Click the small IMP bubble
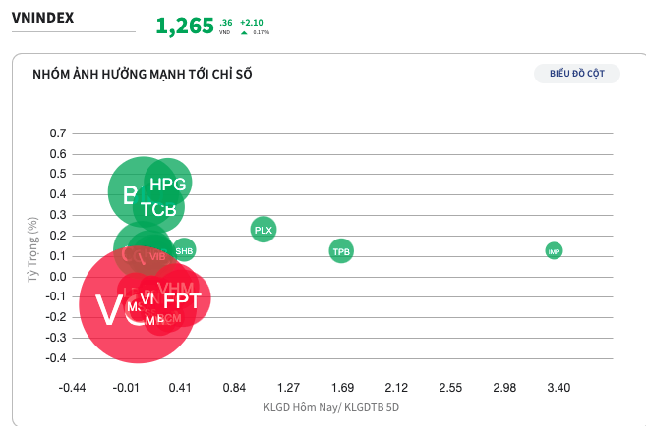Image resolution: width=646 pixels, height=426 pixels. pos(554,251)
